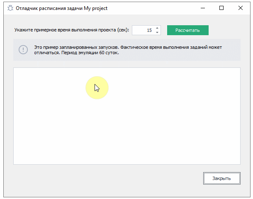Click the My project name in title
The width and height of the screenshot is (253, 199).
(x=95, y=8)
